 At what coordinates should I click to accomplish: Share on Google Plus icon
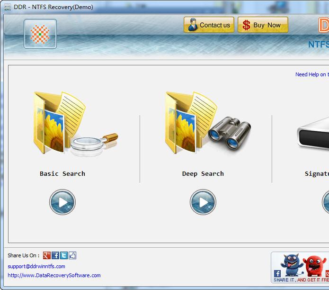click(x=46, y=255)
